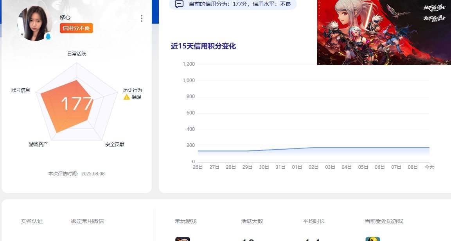The image size is (451, 241).
Task: Click the 当前的信用分为：177分 message
Action: [x=240, y=4]
